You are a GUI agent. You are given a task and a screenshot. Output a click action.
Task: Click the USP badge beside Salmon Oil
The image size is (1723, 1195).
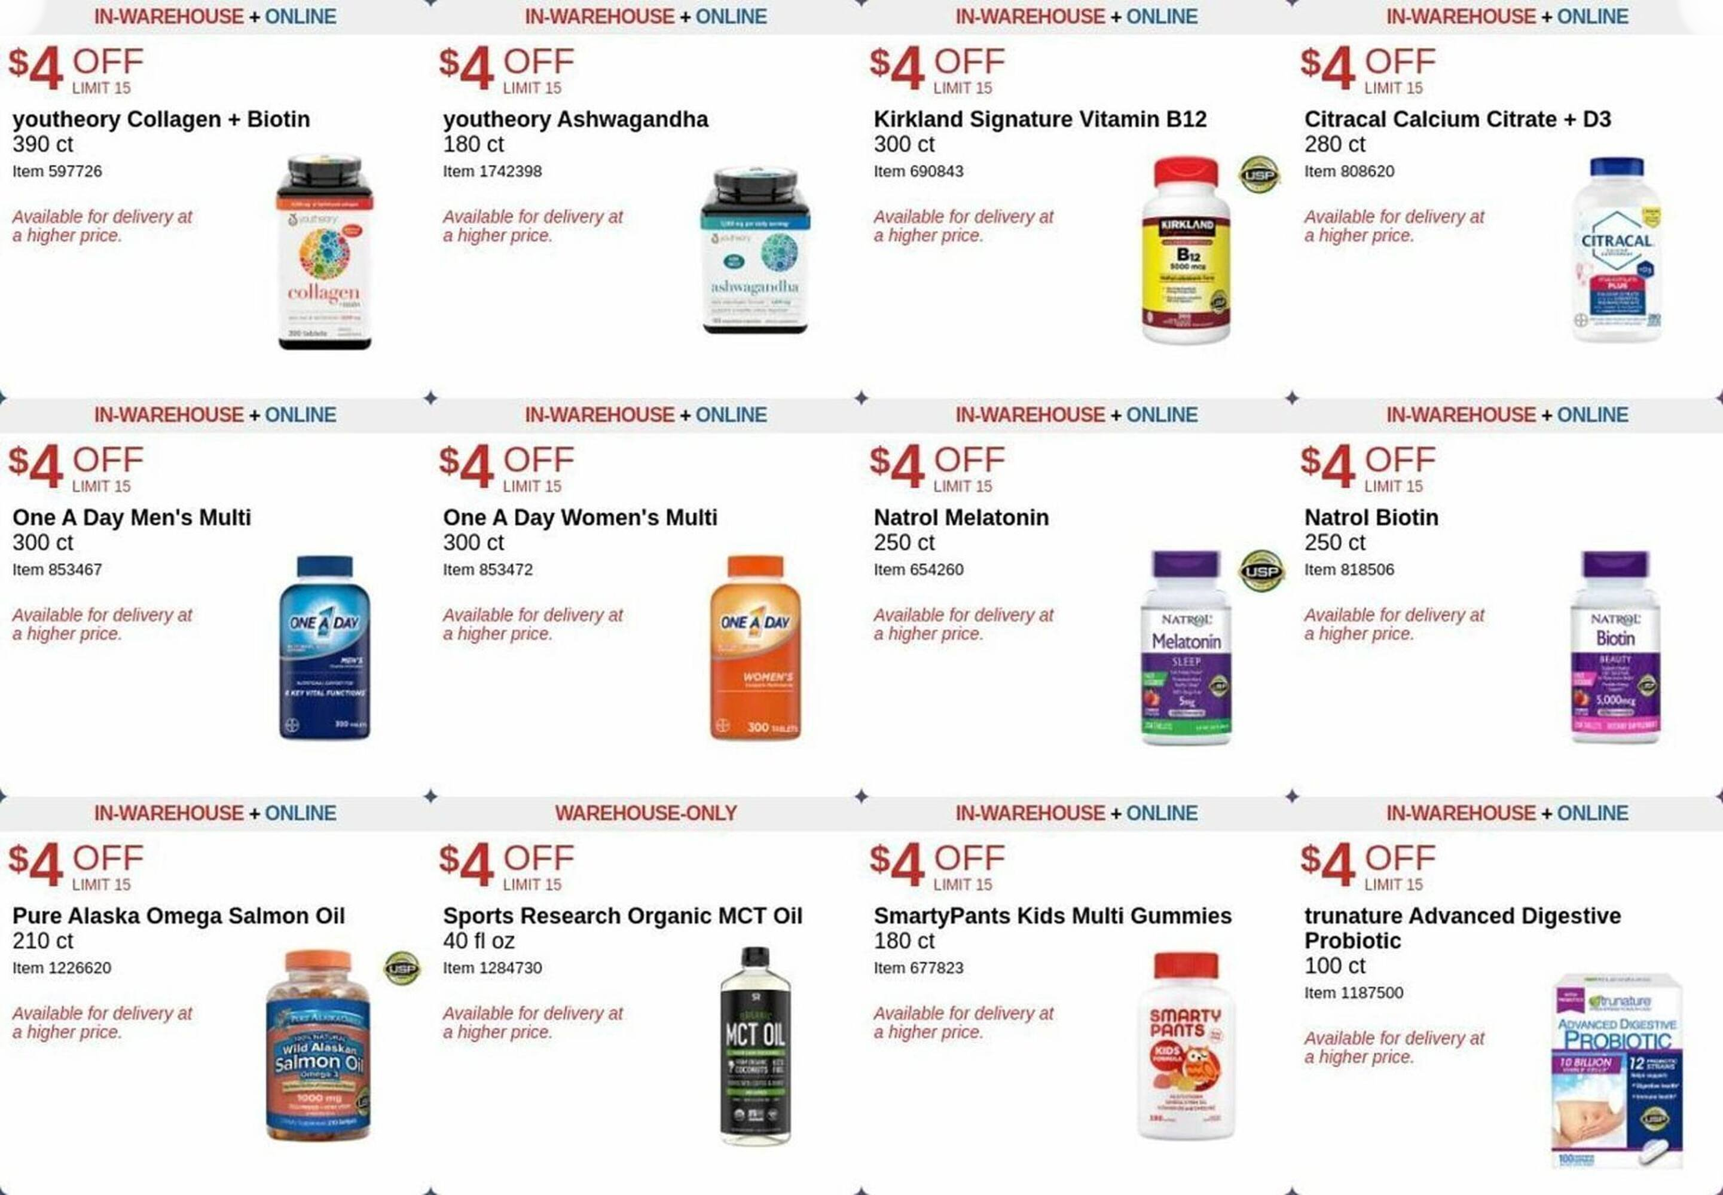click(x=402, y=968)
